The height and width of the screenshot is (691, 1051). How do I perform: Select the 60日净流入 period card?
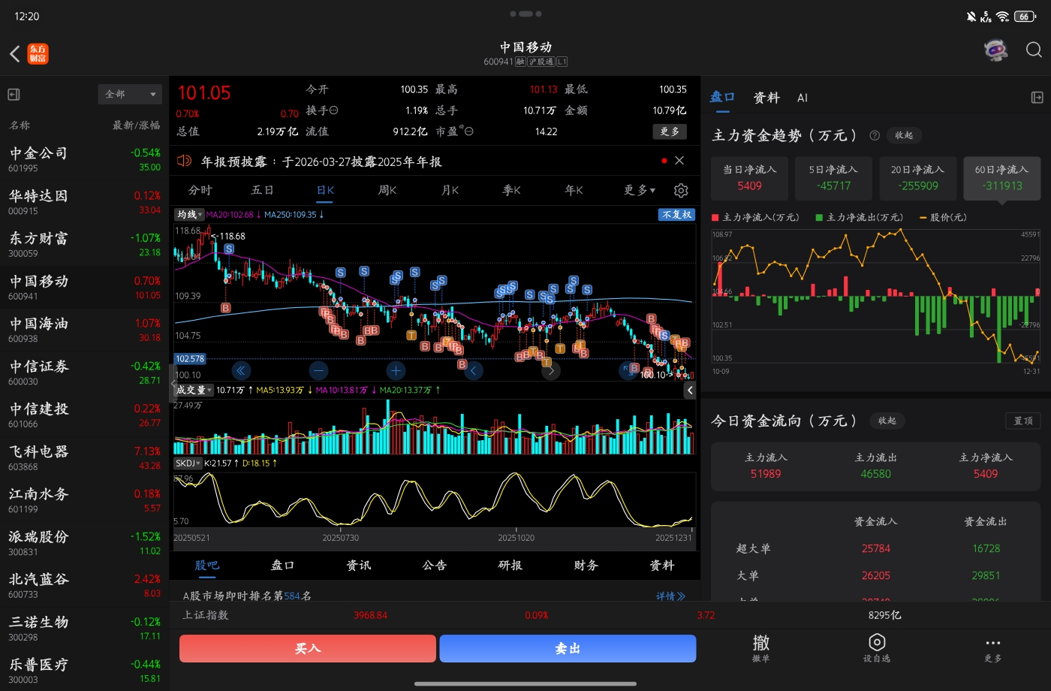(1001, 178)
